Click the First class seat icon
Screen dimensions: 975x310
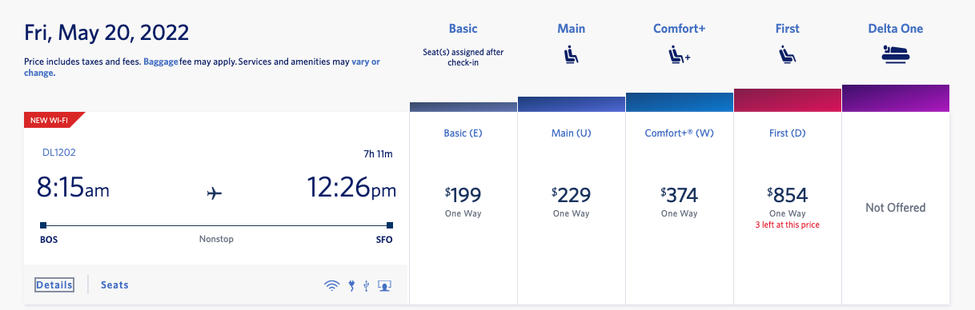(x=787, y=55)
